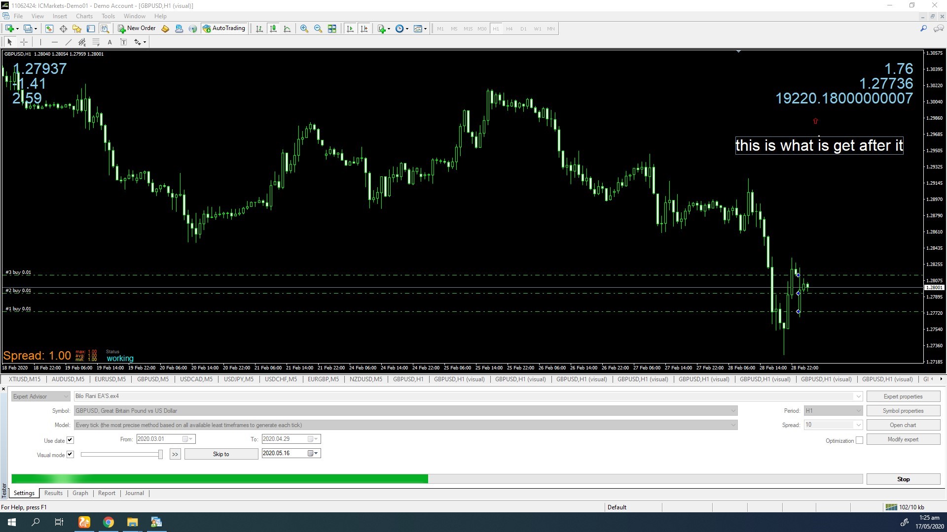The height and width of the screenshot is (532, 947).
Task: Expand the Model Every tick dropdown
Action: tap(733, 425)
